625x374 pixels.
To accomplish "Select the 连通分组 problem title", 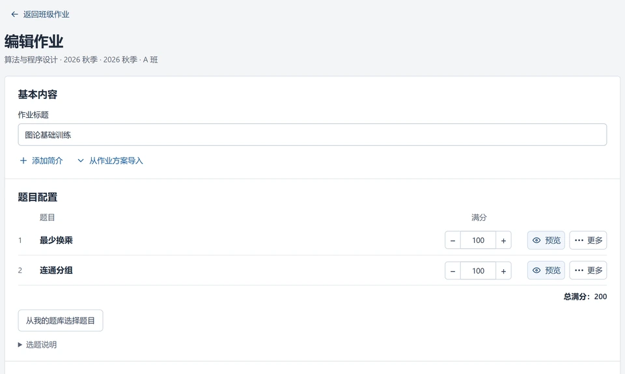I will click(x=56, y=270).
